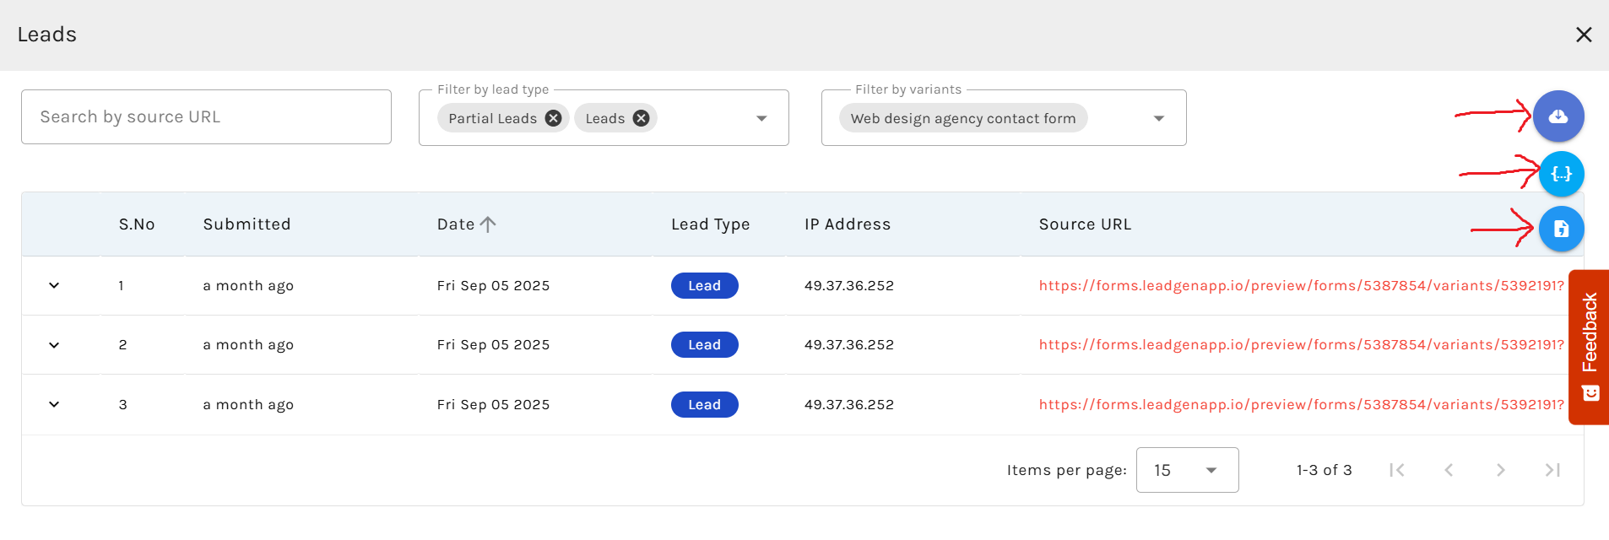1609x540 pixels.
Task: Expand lead row number 3
Action: (54, 404)
